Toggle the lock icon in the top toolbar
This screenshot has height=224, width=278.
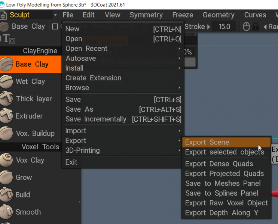coord(256,27)
